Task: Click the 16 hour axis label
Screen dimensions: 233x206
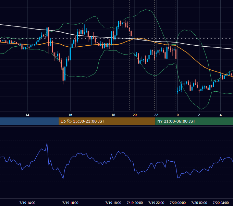Action: 70,115
